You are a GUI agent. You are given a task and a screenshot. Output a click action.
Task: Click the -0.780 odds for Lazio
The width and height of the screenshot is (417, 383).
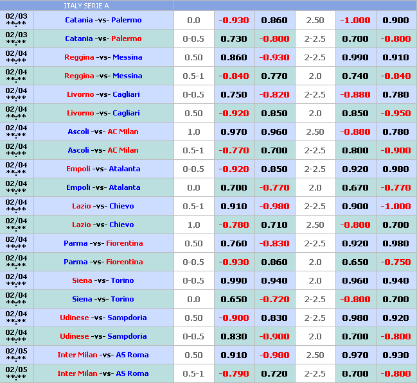pos(234,225)
